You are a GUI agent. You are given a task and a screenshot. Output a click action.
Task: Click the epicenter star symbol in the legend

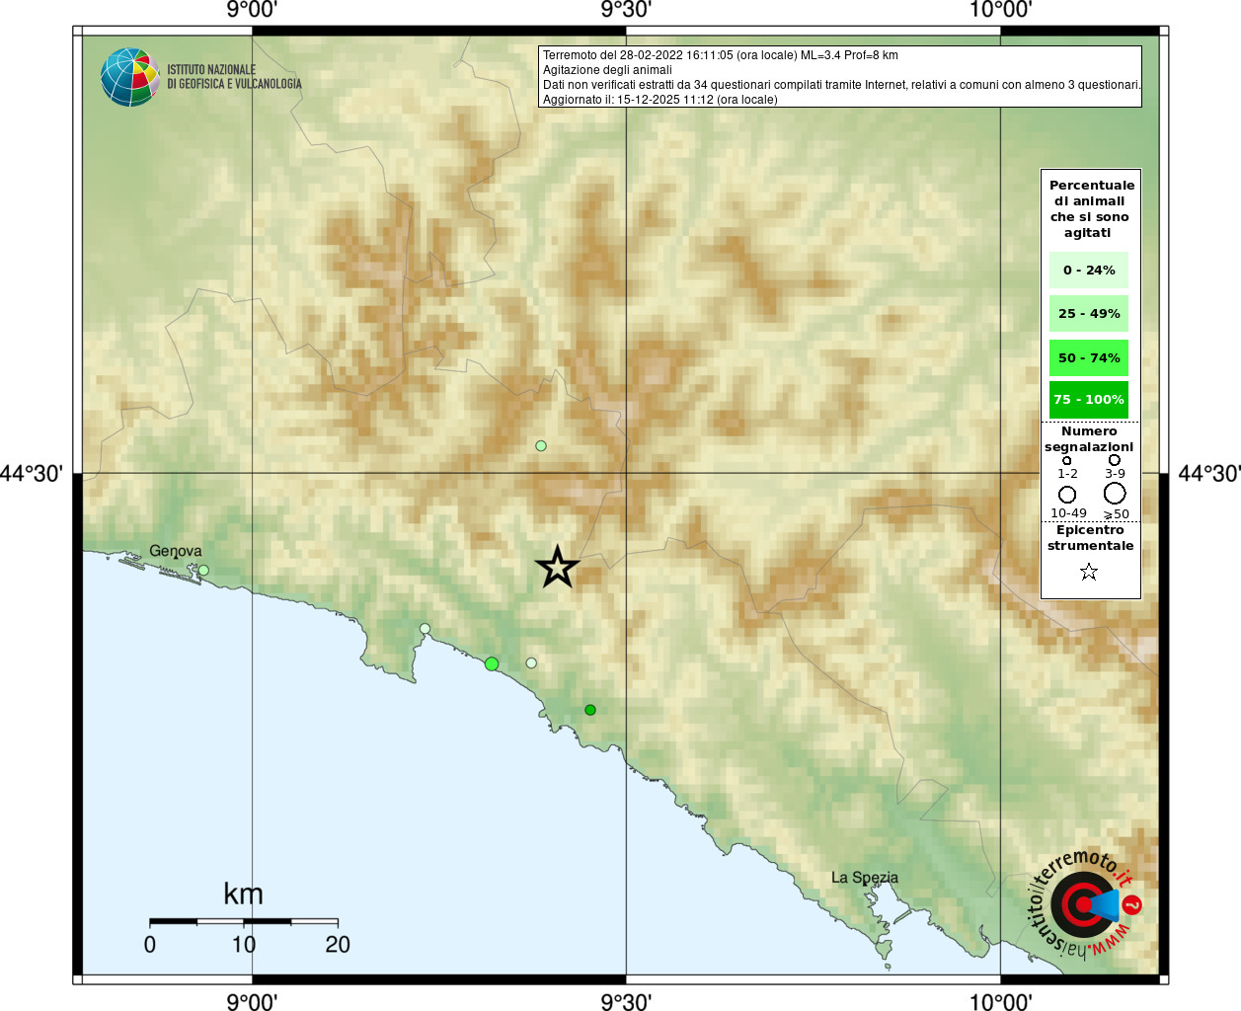click(1088, 572)
